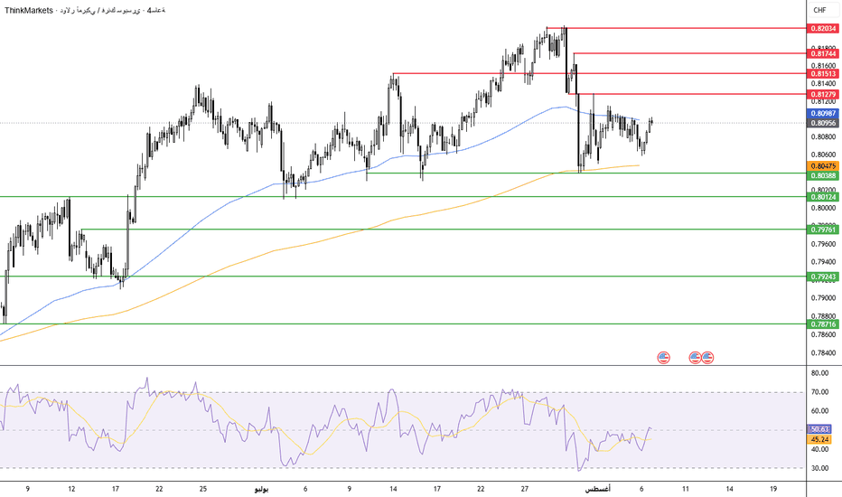Image resolution: width=842 pixels, height=497 pixels.
Task: Click the current price label 0.80956
Action: click(823, 123)
